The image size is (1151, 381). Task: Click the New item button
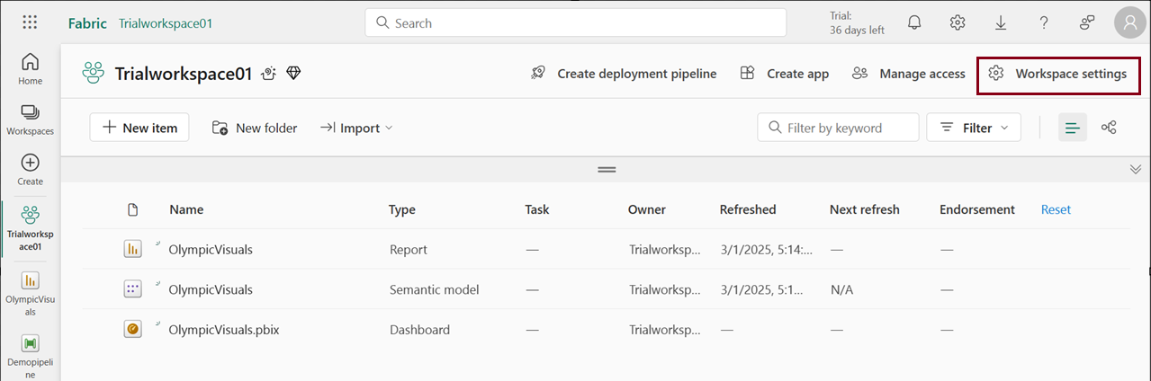click(x=139, y=128)
